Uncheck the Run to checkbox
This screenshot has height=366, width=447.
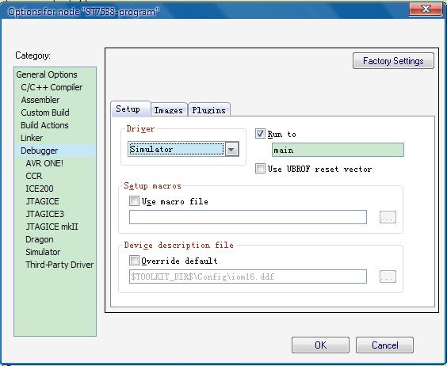(260, 134)
